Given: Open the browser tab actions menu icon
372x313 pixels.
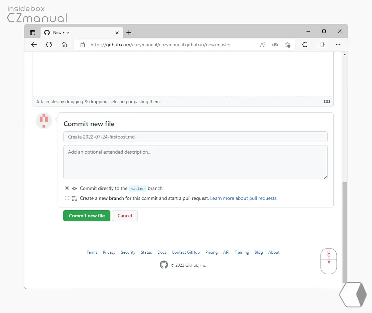Looking at the screenshot, I should coord(33,33).
